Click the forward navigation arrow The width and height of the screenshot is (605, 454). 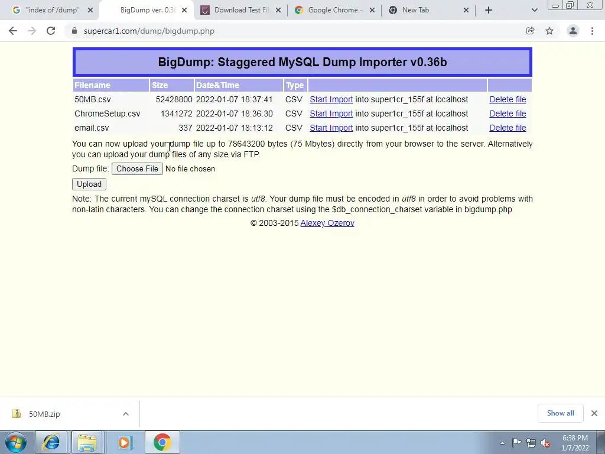point(32,31)
